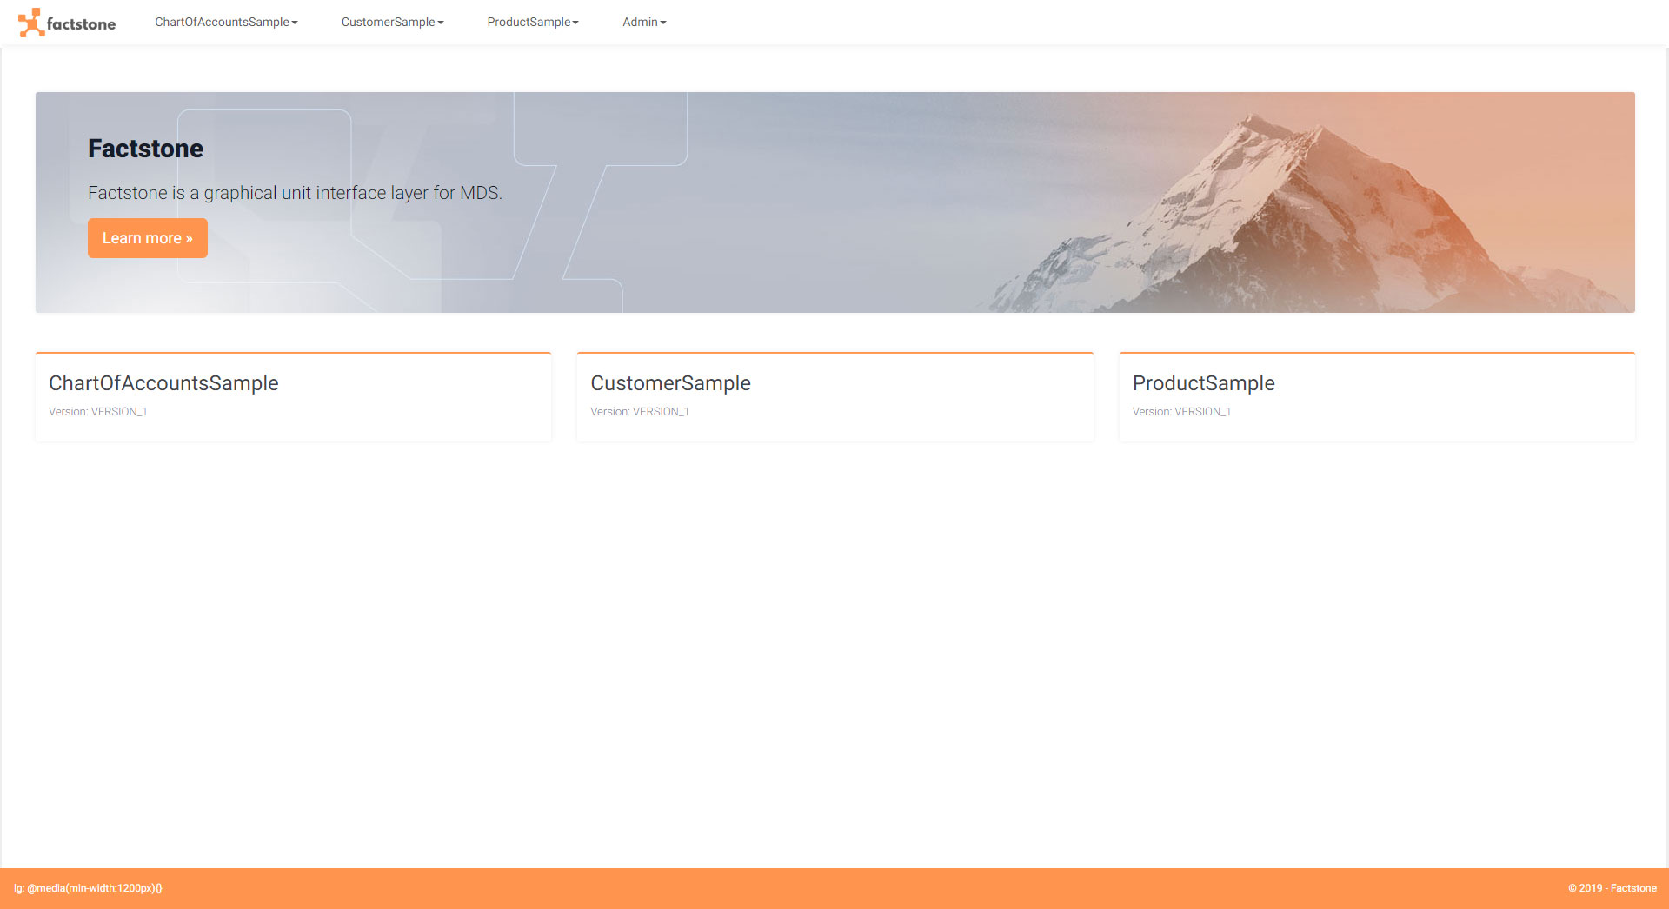
Task: Click the '© 2019 - Factstone' footer text
Action: coord(1612,888)
